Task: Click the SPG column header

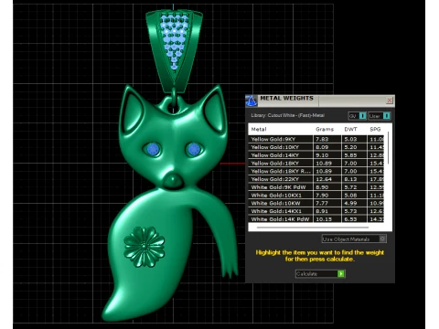Action: pyautogui.click(x=375, y=129)
